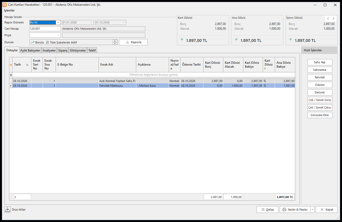
Task: Click the Raporla button
Action: pyautogui.click(x=133, y=42)
